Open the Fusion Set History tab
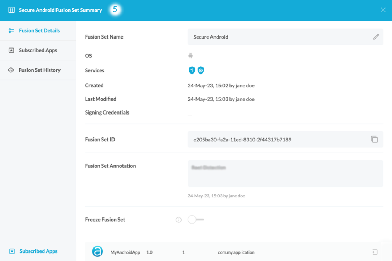Viewport: 392px width, 261px height. [x=39, y=70]
